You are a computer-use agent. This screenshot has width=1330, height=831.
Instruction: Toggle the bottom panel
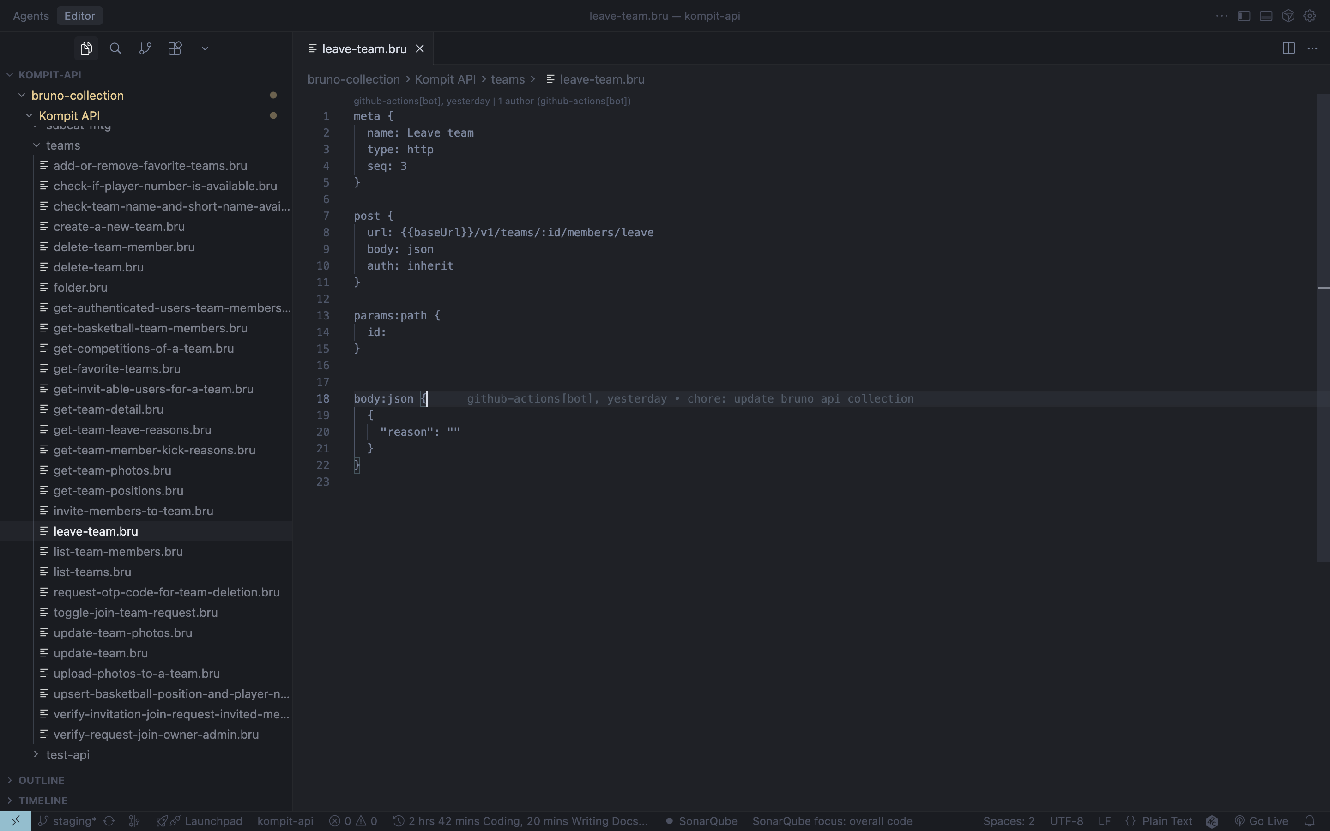[1266, 16]
